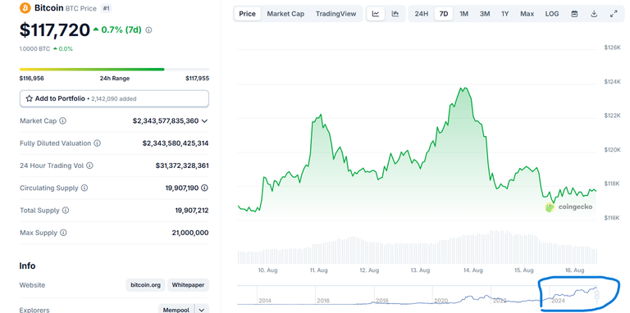Open Explorers dropdown arrow next to Mempool
This screenshot has height=313, width=630.
pyautogui.click(x=202, y=310)
